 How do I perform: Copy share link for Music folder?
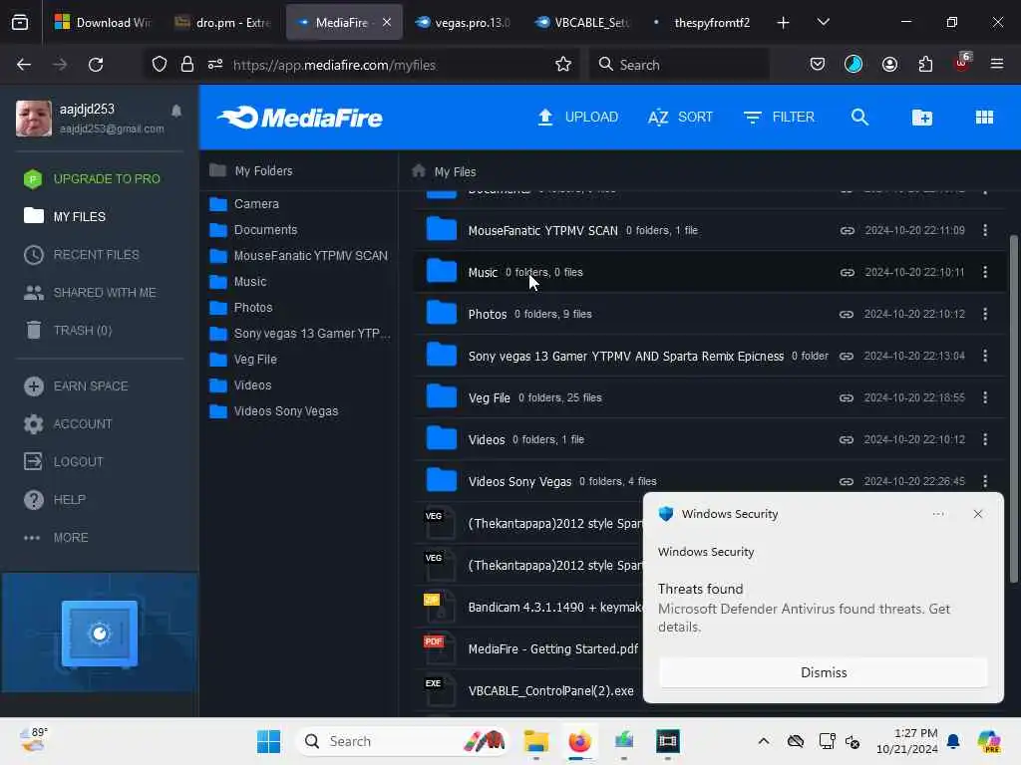(x=847, y=272)
